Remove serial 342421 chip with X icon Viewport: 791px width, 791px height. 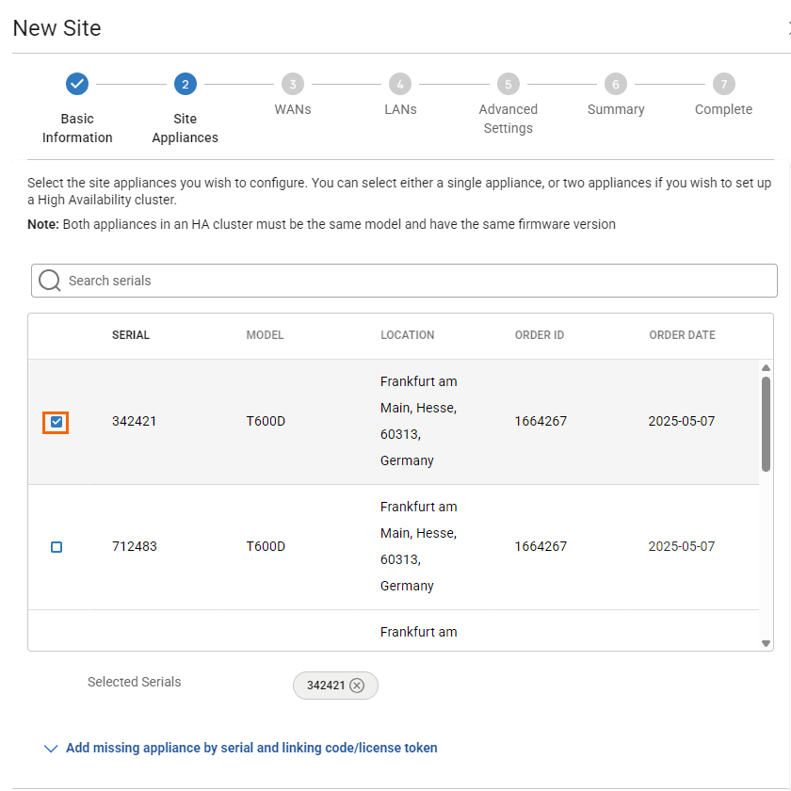tap(357, 686)
